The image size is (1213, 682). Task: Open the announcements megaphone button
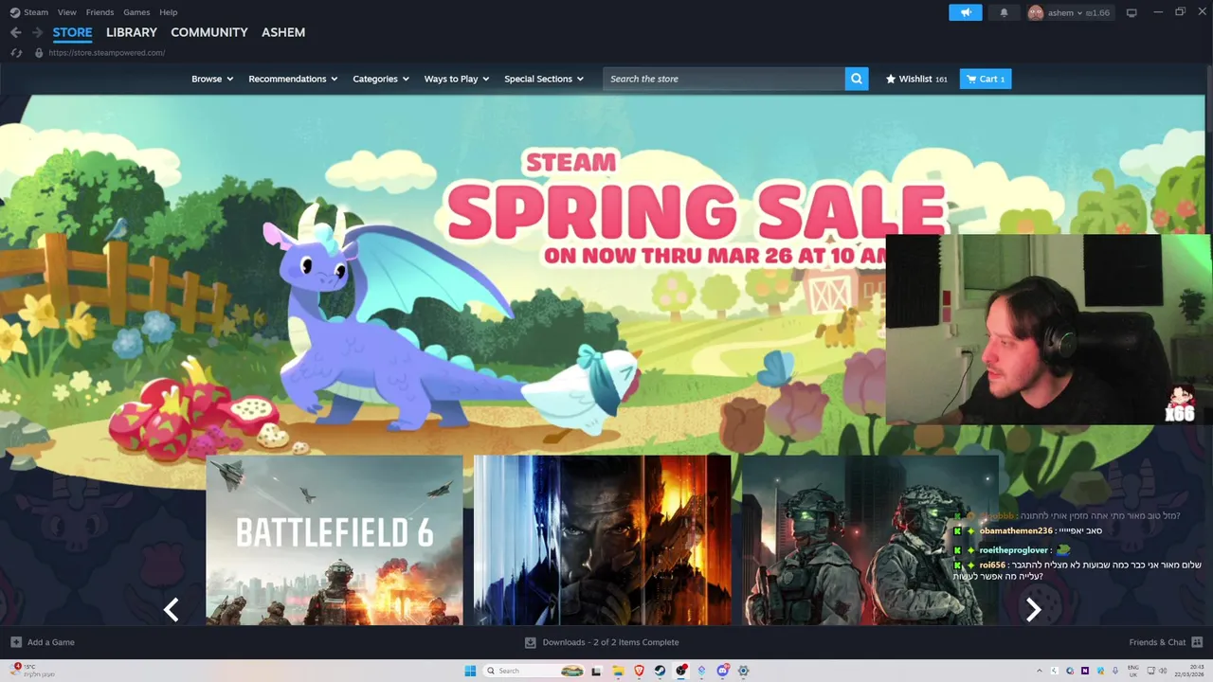click(966, 12)
